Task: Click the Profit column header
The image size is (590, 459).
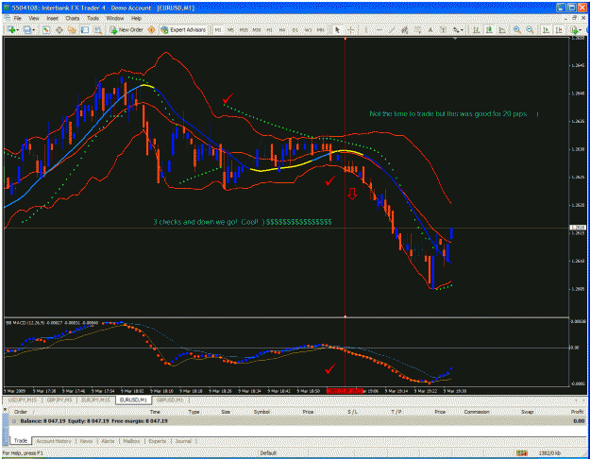Action: 577,412
